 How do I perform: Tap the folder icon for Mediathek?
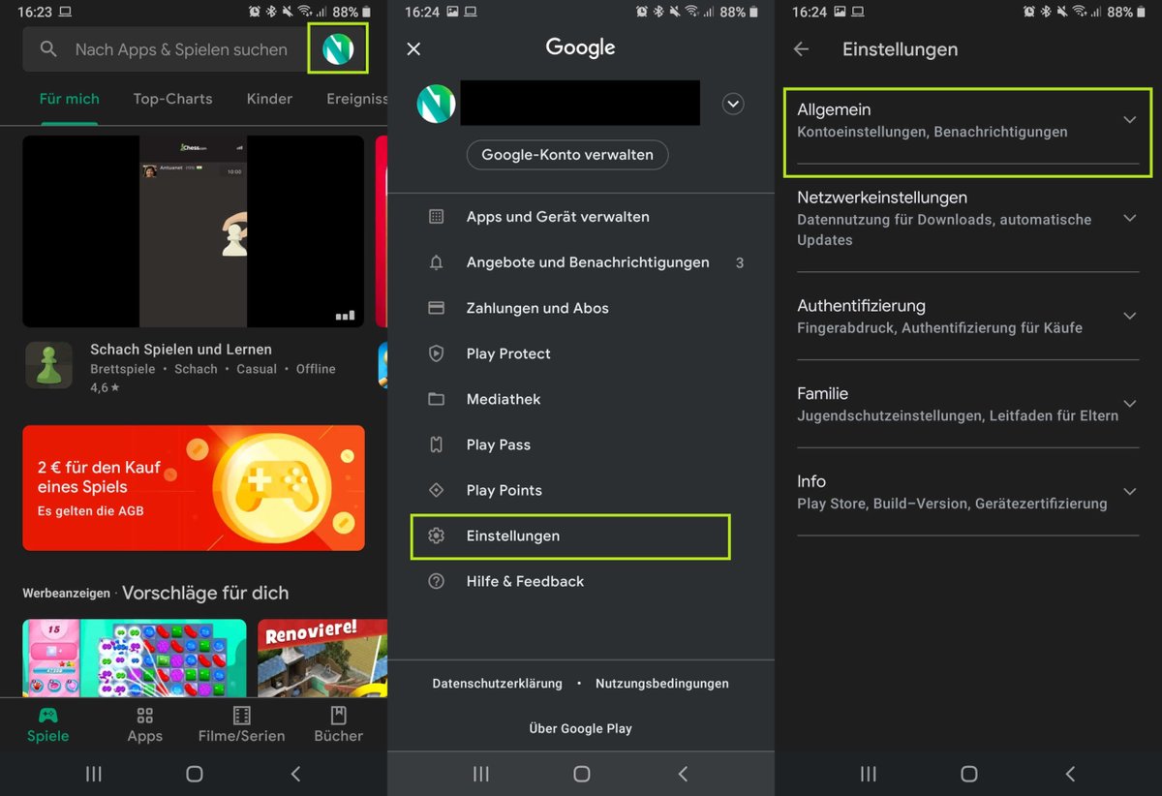436,399
